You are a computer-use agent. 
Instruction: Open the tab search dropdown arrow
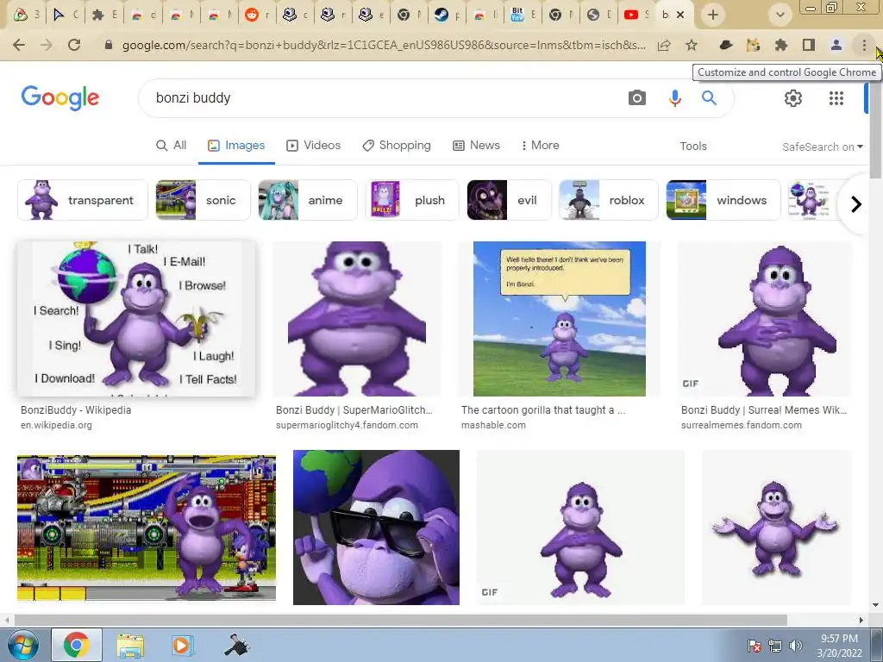tap(780, 15)
